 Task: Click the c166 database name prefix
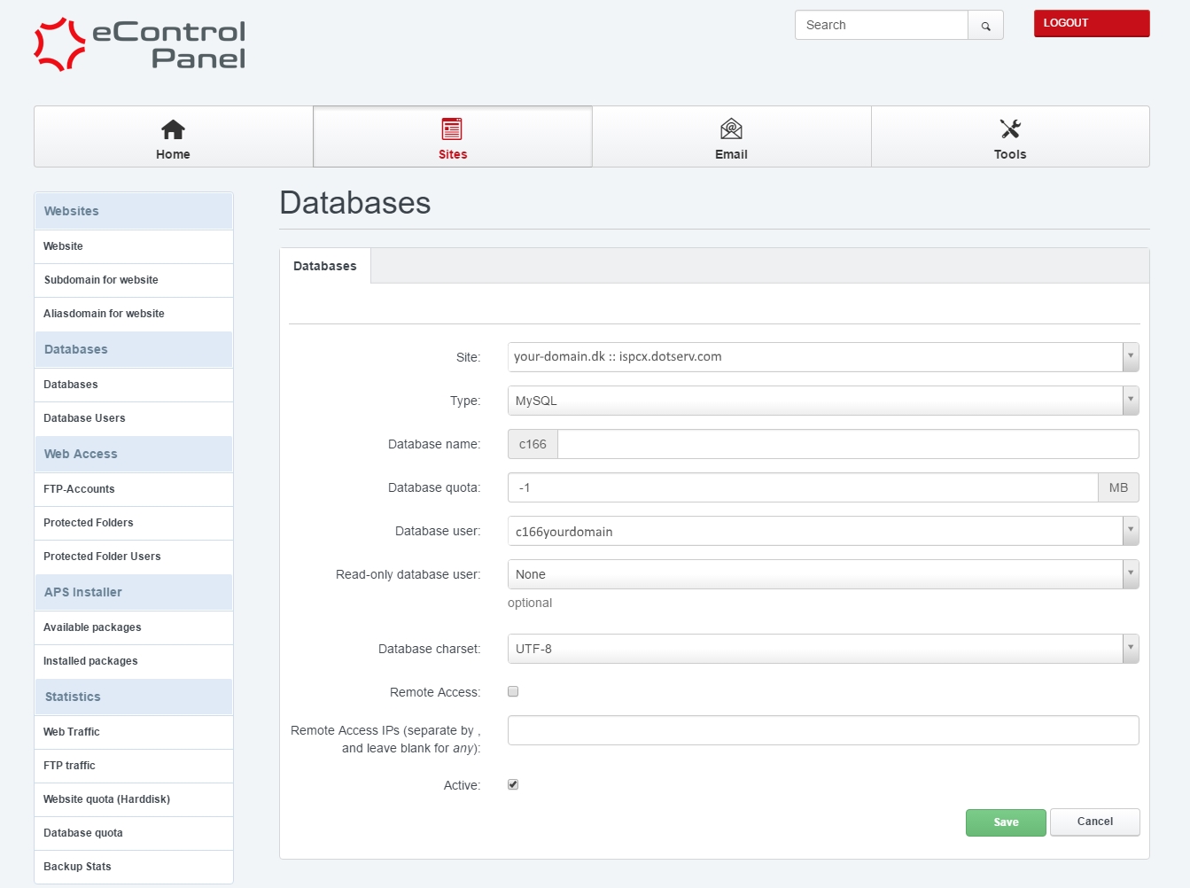tap(533, 444)
